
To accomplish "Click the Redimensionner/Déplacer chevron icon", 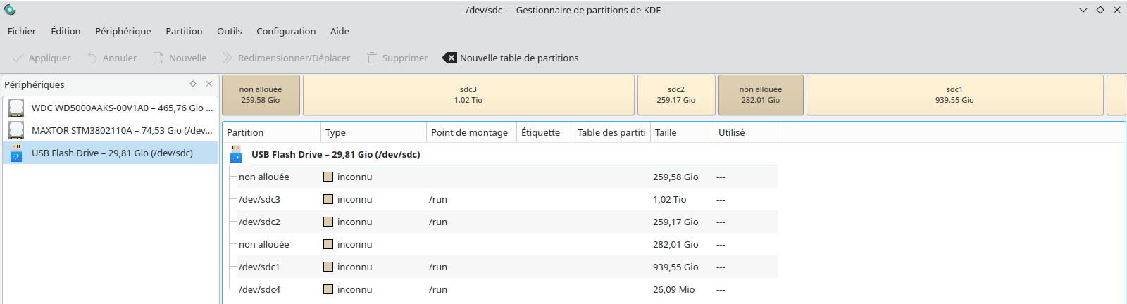I will 227,58.
